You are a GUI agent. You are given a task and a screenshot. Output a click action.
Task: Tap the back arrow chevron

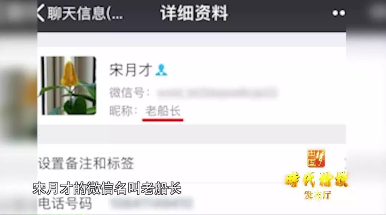(x=41, y=13)
